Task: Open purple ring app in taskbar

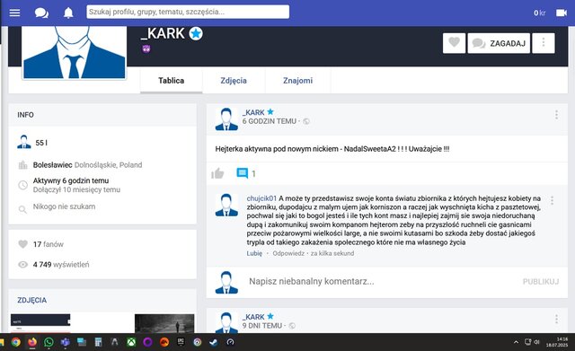Action: tap(147, 342)
